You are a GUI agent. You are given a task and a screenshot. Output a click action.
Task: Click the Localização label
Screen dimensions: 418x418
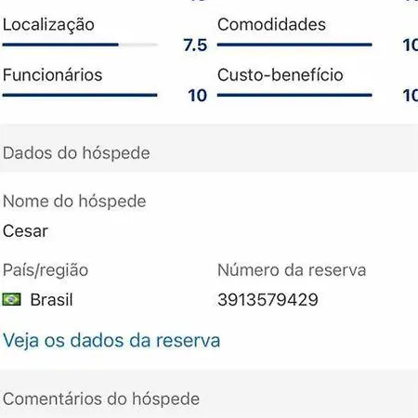pos(48,25)
